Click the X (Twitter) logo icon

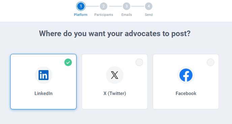[115, 75]
